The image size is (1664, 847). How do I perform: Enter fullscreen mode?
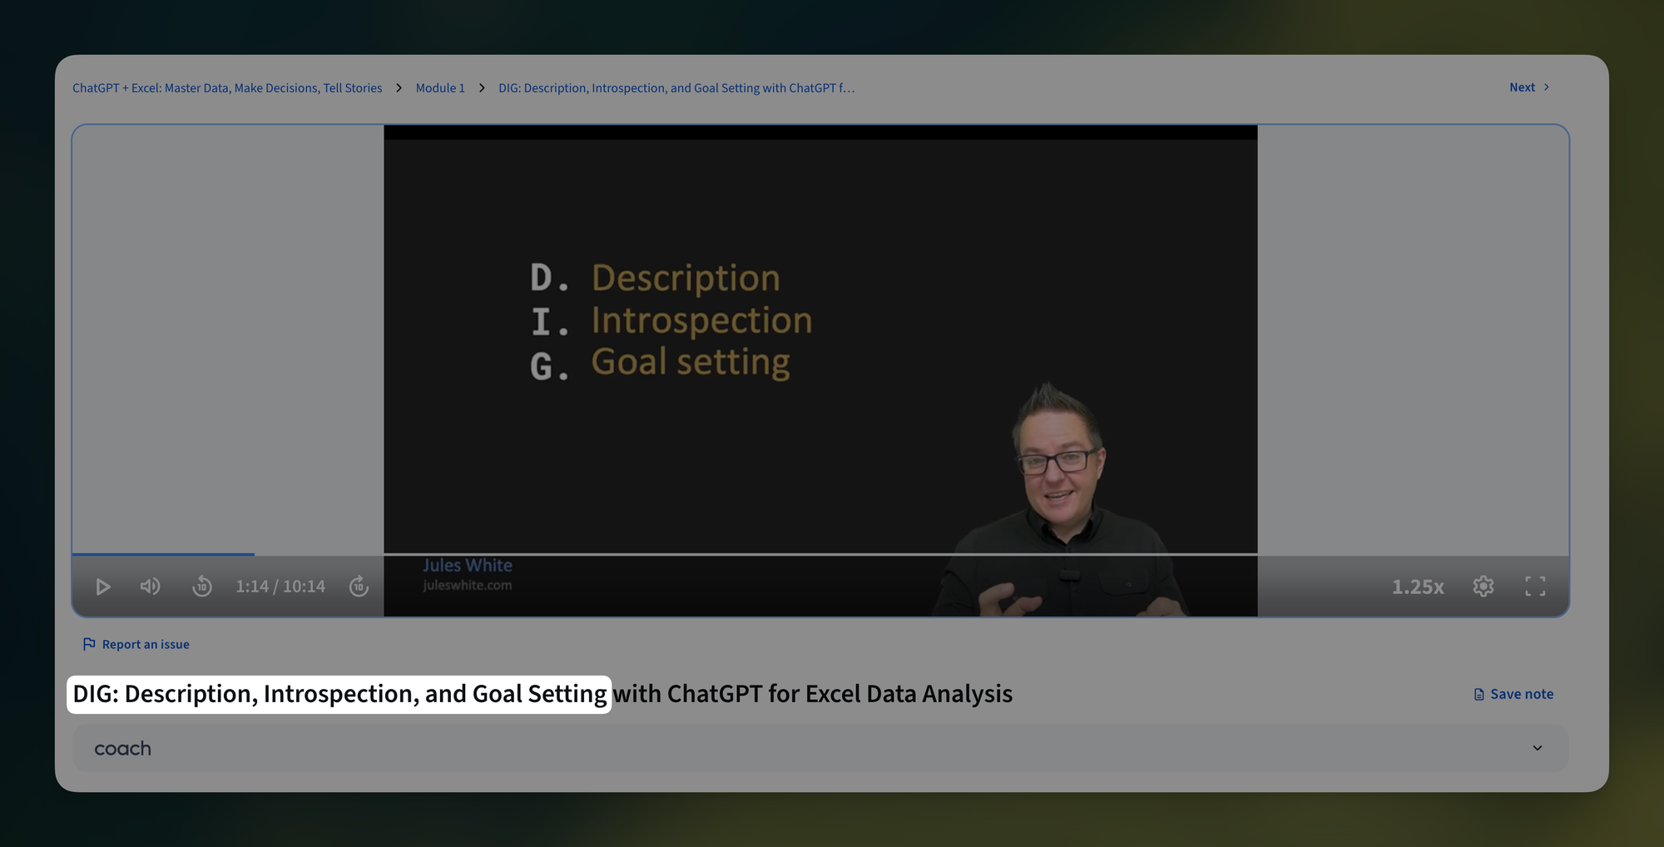point(1535,587)
